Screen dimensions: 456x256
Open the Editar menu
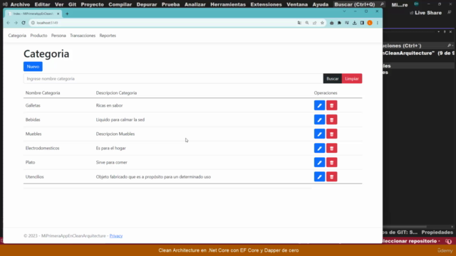[x=43, y=4]
